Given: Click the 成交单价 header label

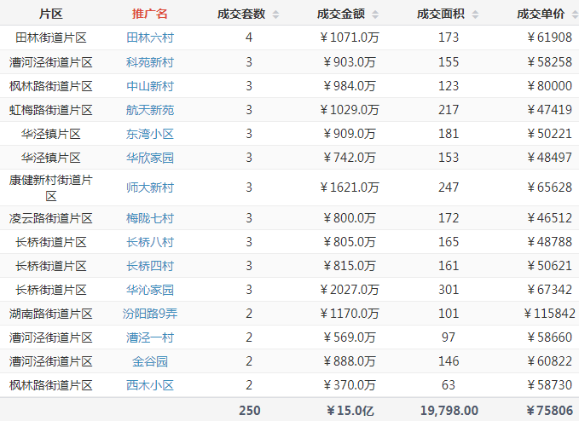Looking at the screenshot, I should point(541,14).
